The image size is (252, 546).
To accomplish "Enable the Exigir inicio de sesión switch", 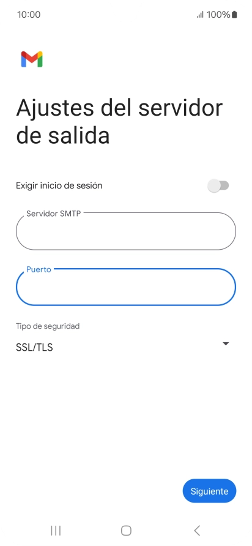I will pyautogui.click(x=218, y=185).
